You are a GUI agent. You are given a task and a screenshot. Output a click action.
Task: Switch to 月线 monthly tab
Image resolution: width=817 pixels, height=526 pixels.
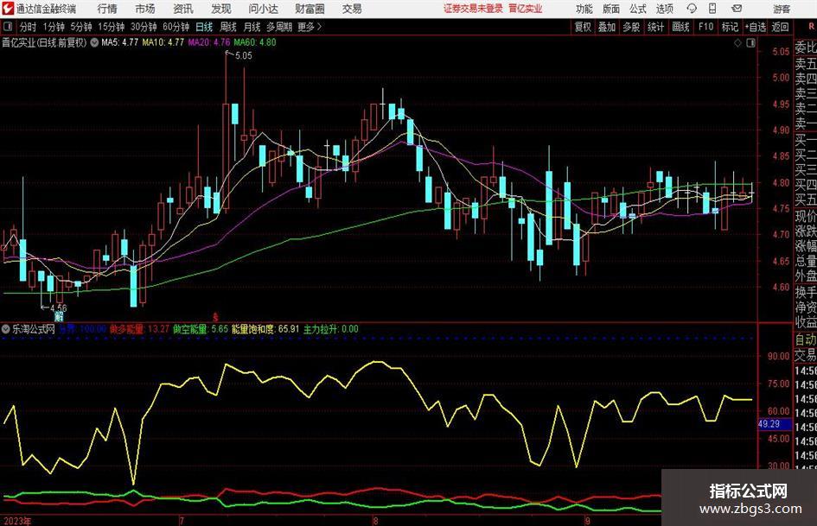pyautogui.click(x=252, y=27)
